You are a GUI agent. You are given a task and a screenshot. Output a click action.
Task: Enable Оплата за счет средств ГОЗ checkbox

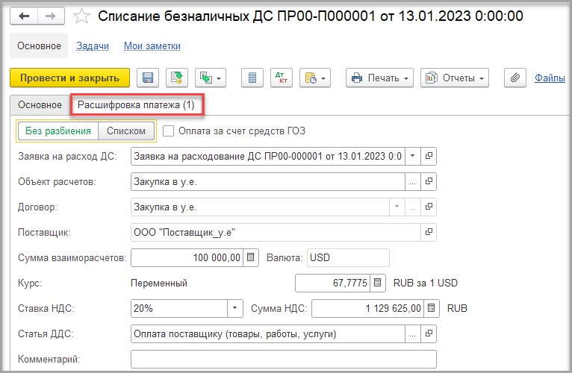point(169,131)
